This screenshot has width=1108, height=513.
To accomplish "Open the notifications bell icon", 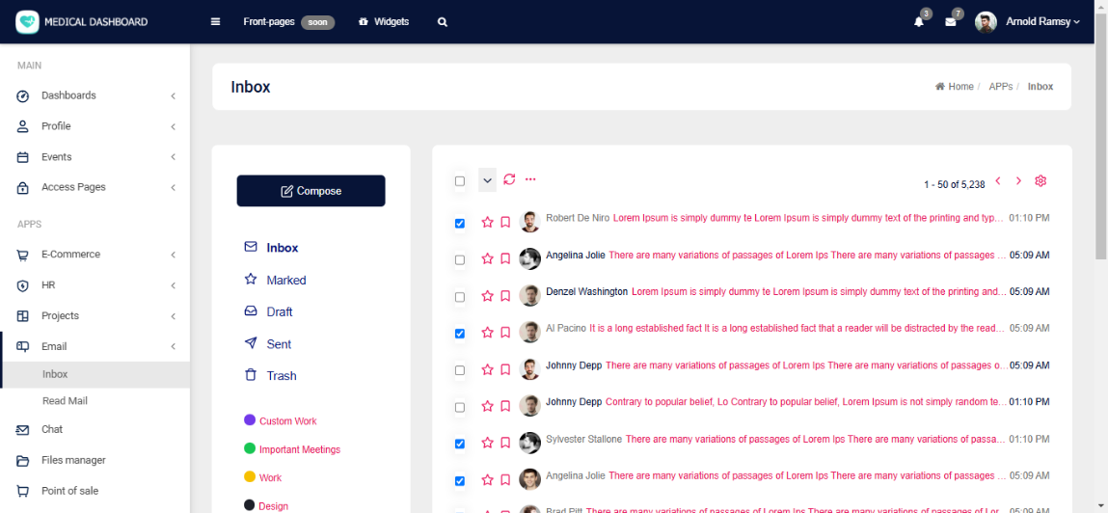I will coord(918,22).
